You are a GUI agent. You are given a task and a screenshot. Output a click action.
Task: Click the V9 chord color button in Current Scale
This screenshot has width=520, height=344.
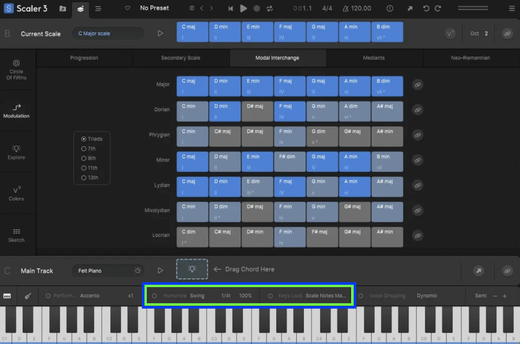[x=450, y=34]
